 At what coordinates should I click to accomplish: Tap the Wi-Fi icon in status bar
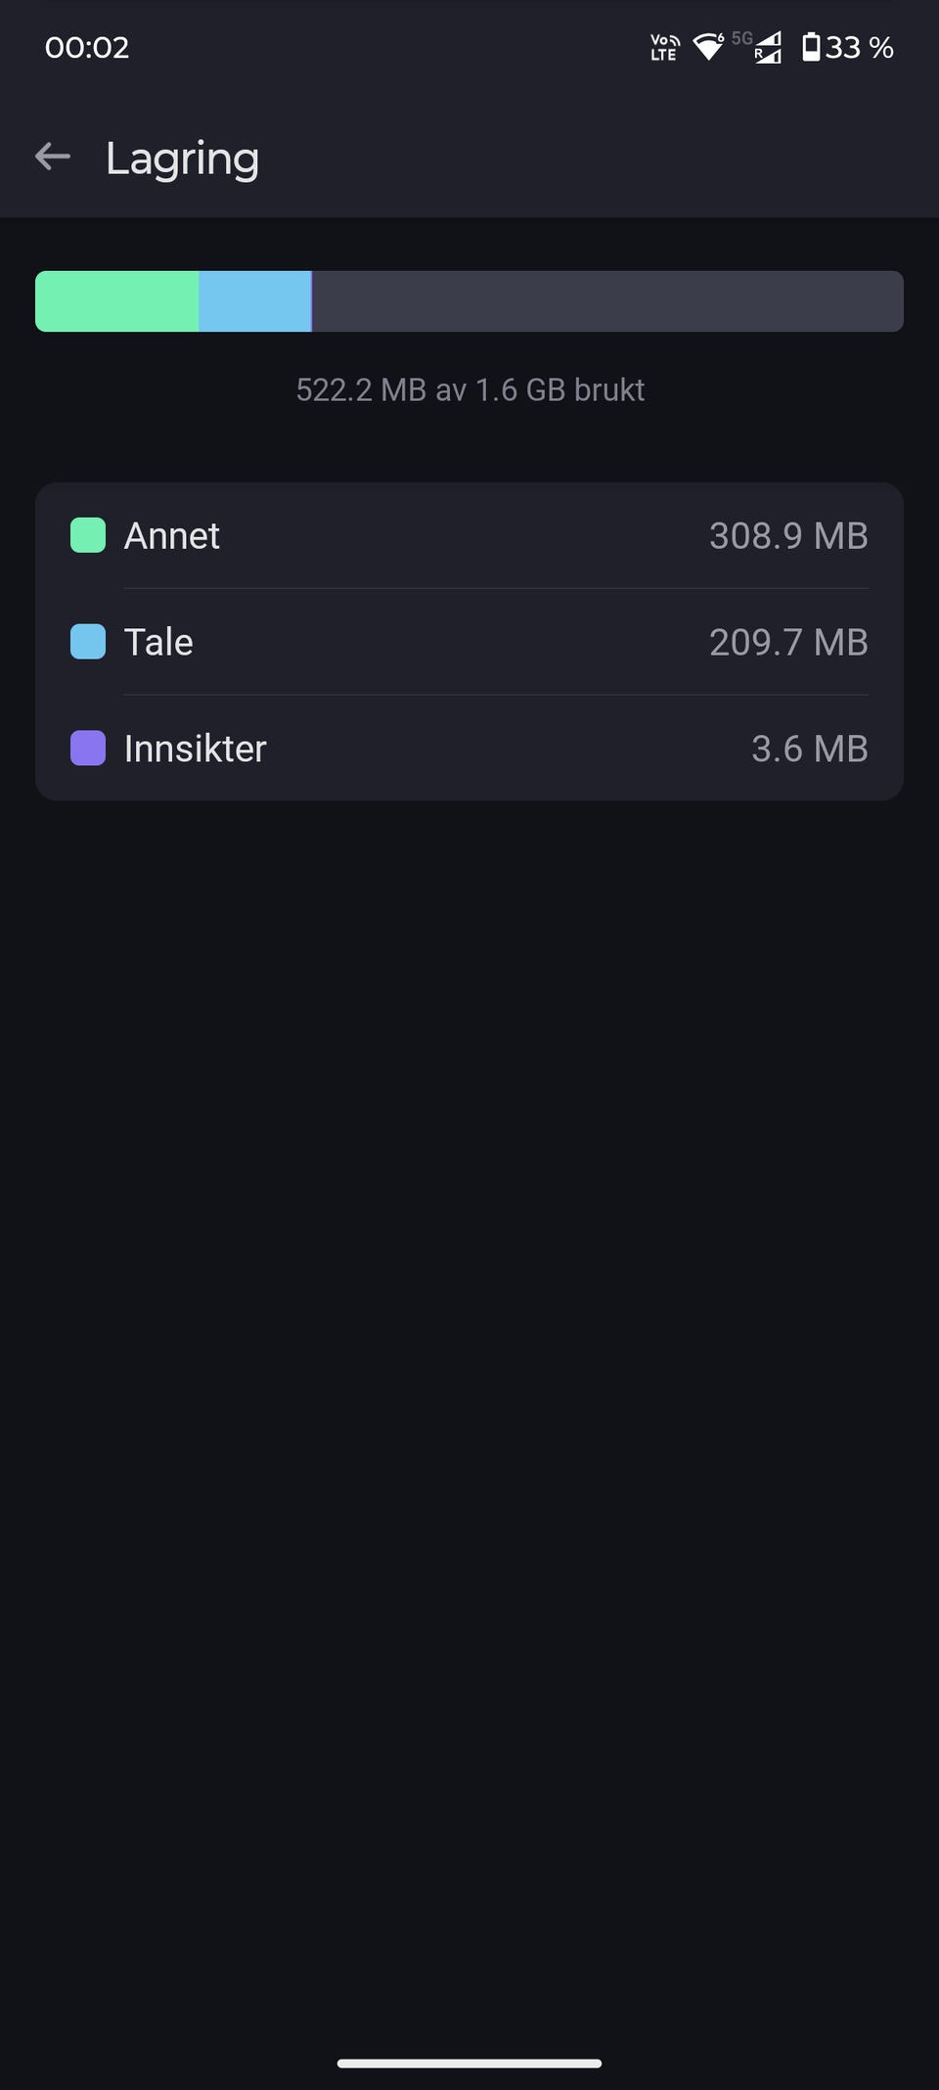[x=707, y=46]
